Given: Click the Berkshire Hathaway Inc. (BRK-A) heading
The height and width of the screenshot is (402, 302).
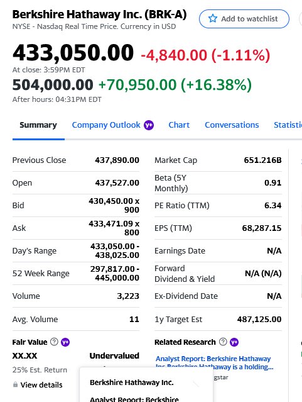Looking at the screenshot, I should point(99,14).
